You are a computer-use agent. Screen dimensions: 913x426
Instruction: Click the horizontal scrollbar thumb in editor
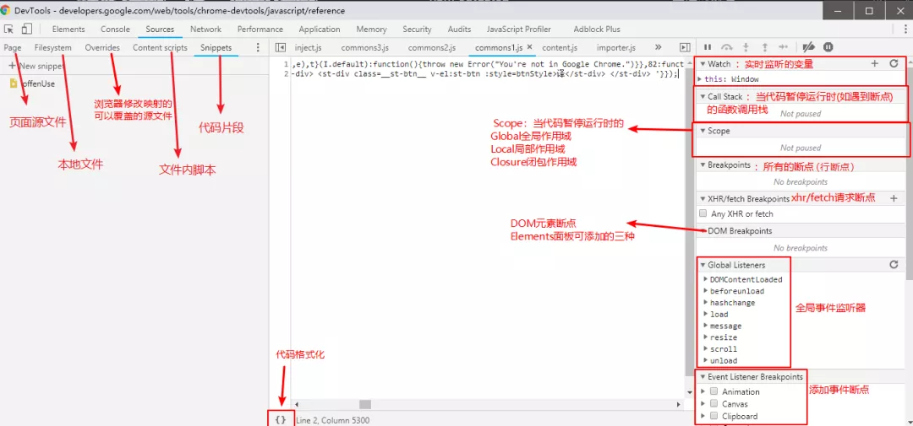click(365, 405)
